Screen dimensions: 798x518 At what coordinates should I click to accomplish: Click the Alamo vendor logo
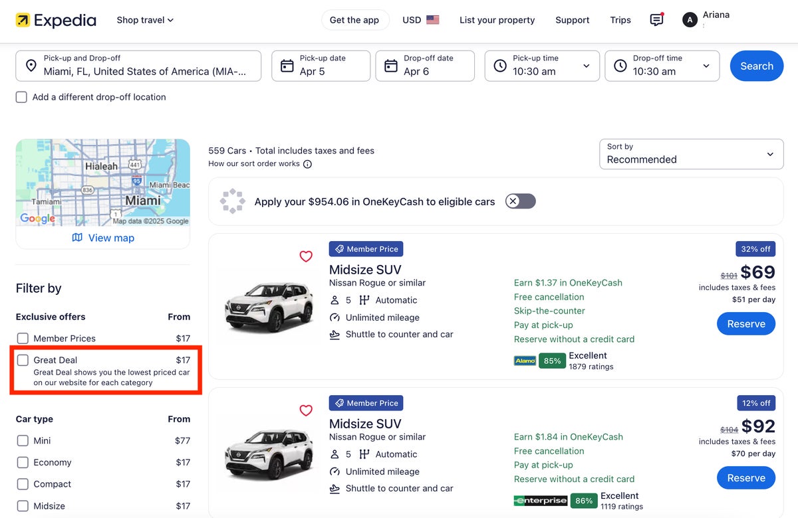pos(525,361)
